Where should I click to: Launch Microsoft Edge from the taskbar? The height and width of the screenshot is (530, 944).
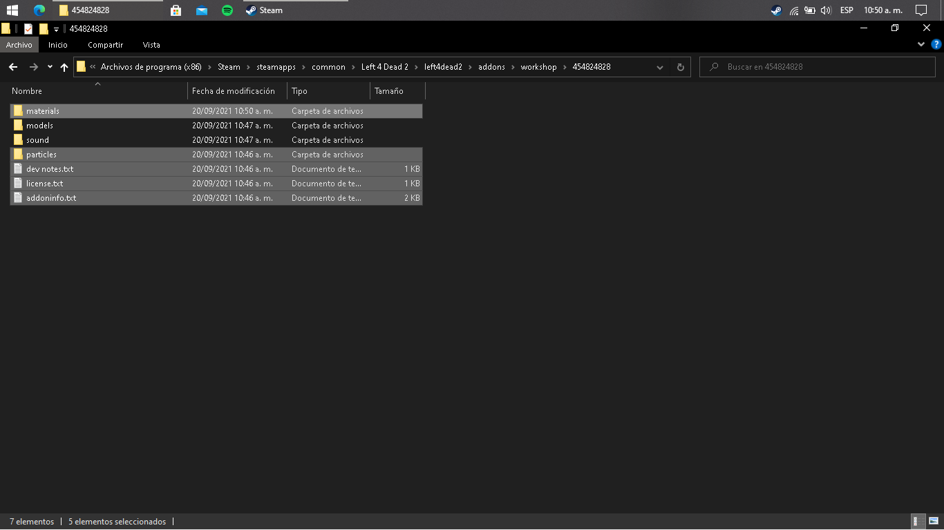tap(39, 10)
